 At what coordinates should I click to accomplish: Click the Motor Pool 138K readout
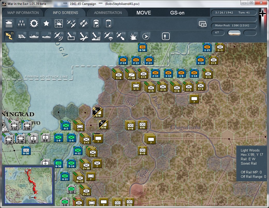pos(234,25)
